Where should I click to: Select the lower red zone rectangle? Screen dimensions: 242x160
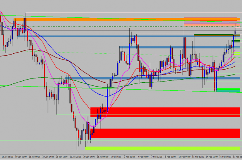165,133
